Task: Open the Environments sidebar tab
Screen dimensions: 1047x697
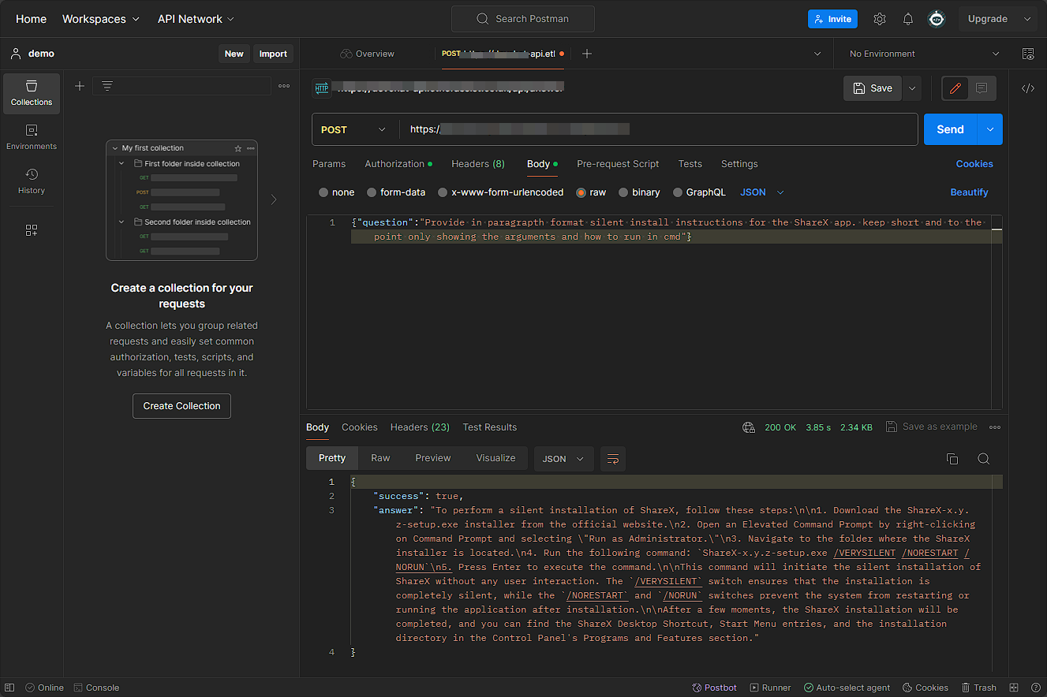Action: [x=32, y=137]
